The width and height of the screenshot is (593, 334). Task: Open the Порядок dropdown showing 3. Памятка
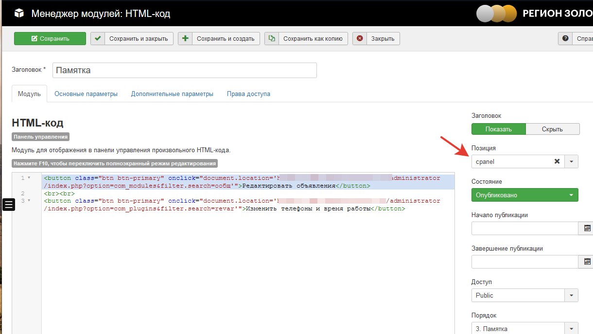(x=525, y=329)
